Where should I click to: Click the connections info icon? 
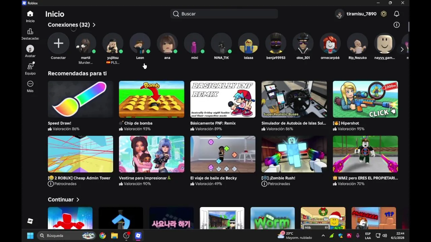tap(397, 25)
